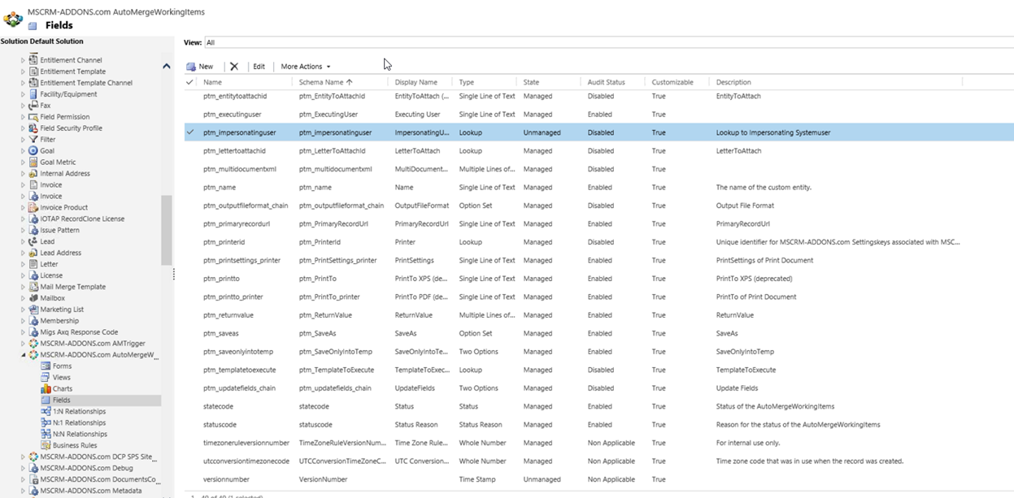Select the ptm_saveas name cell

point(221,334)
